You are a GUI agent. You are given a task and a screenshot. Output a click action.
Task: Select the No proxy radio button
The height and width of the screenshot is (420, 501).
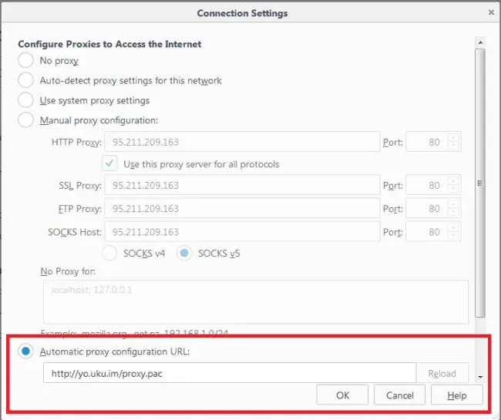click(x=26, y=61)
